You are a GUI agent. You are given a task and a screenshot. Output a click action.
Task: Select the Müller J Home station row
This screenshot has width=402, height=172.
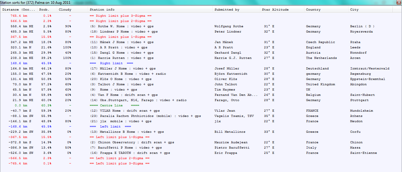click(x=197, y=69)
